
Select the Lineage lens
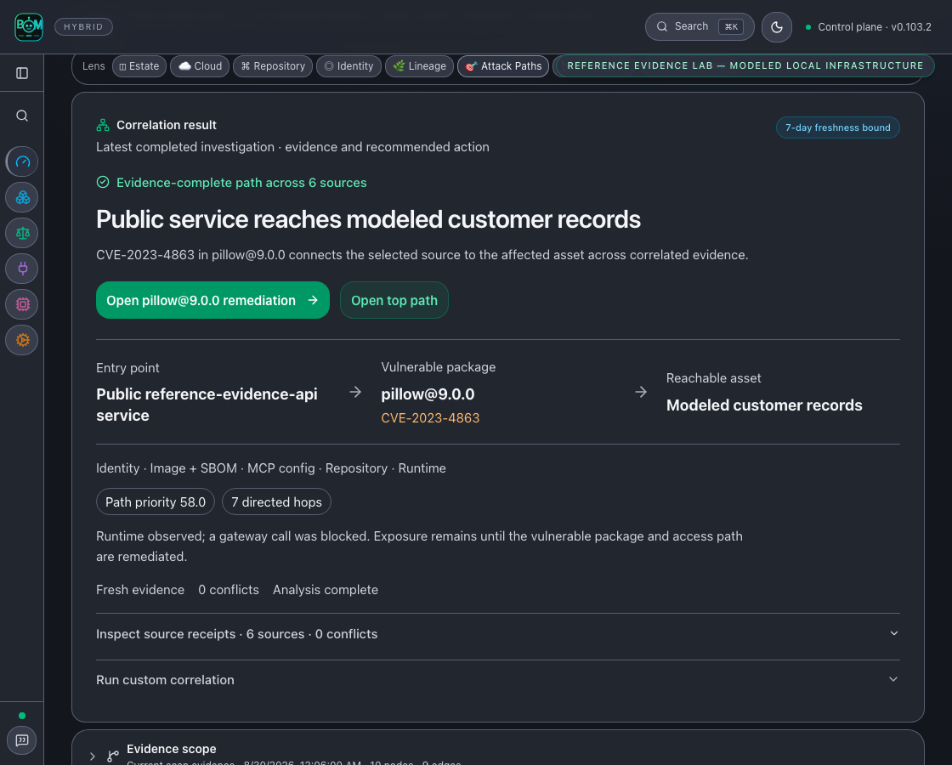click(420, 66)
